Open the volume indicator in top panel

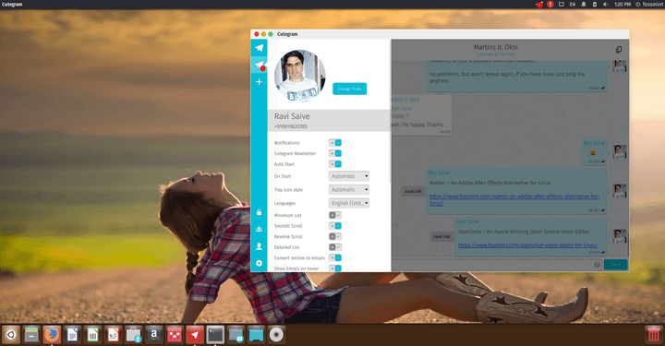[x=606, y=5]
